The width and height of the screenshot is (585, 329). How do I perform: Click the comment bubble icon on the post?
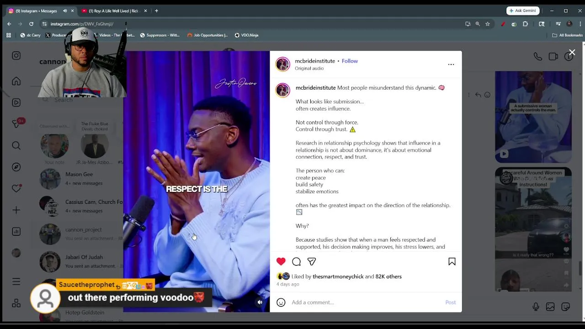[x=296, y=261]
